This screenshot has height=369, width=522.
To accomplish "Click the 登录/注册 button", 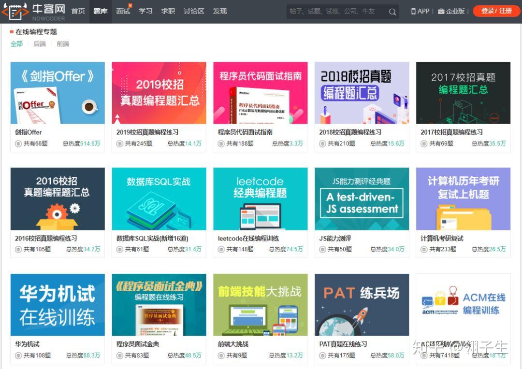I will 496,11.
